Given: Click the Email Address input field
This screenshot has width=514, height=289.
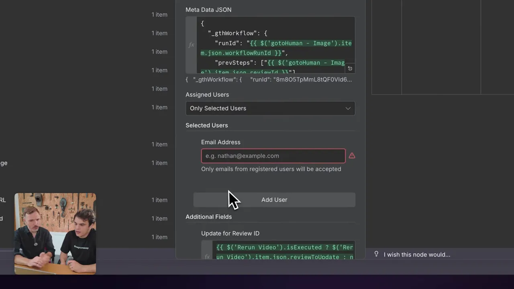Looking at the screenshot, I should (x=273, y=156).
